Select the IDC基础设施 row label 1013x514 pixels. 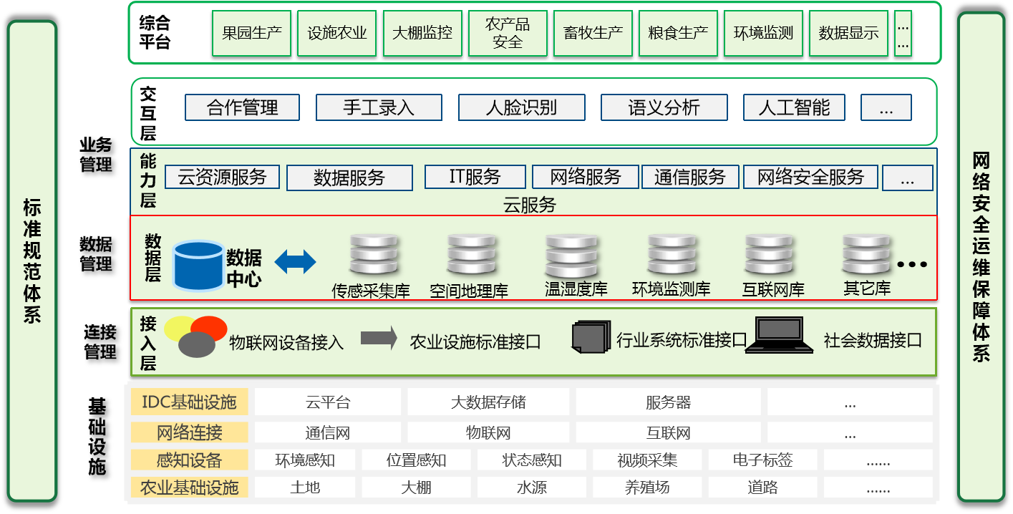click(189, 402)
